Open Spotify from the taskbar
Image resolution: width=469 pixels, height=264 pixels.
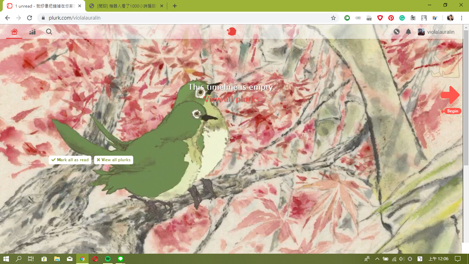[x=108, y=259]
